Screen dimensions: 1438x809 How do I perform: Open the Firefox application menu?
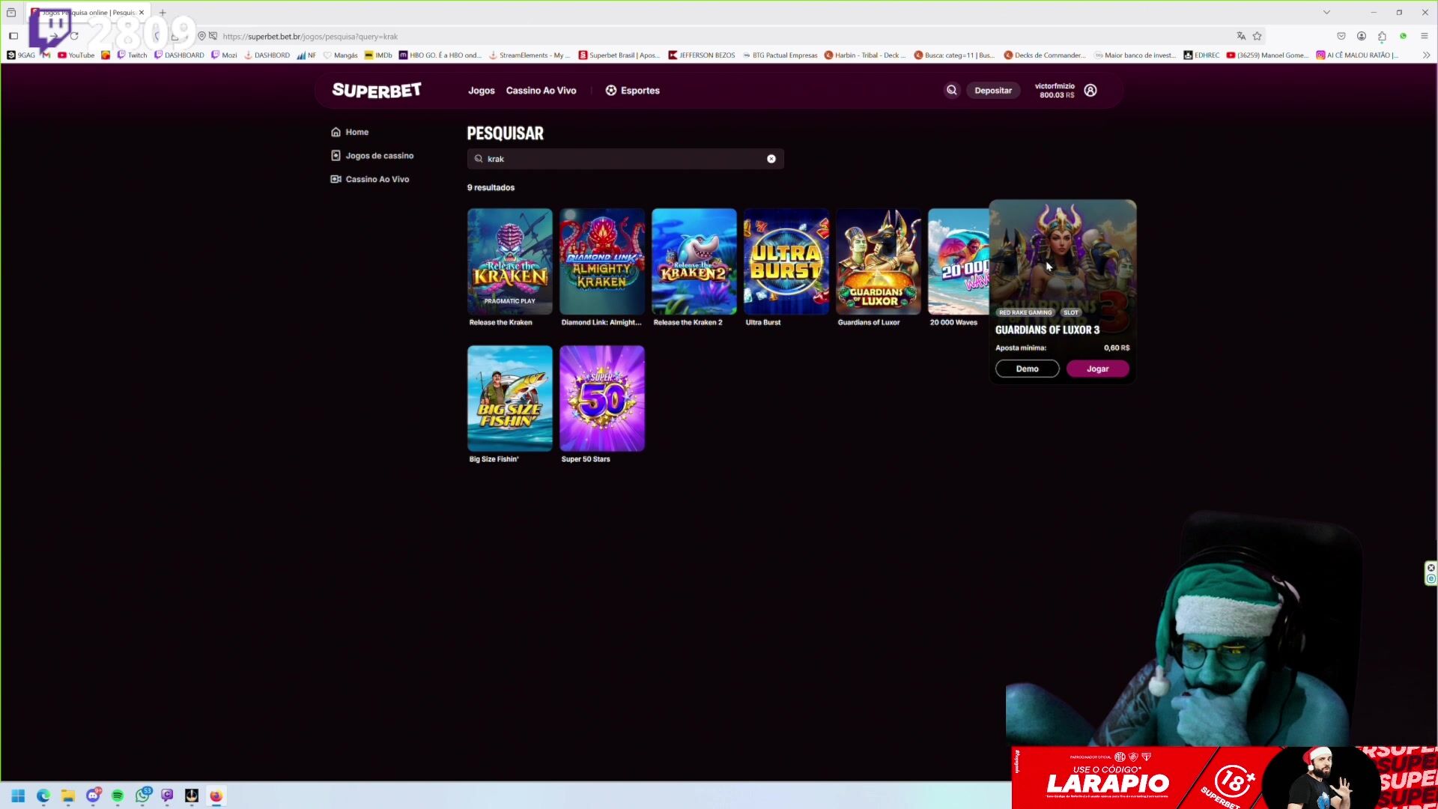point(1425,36)
